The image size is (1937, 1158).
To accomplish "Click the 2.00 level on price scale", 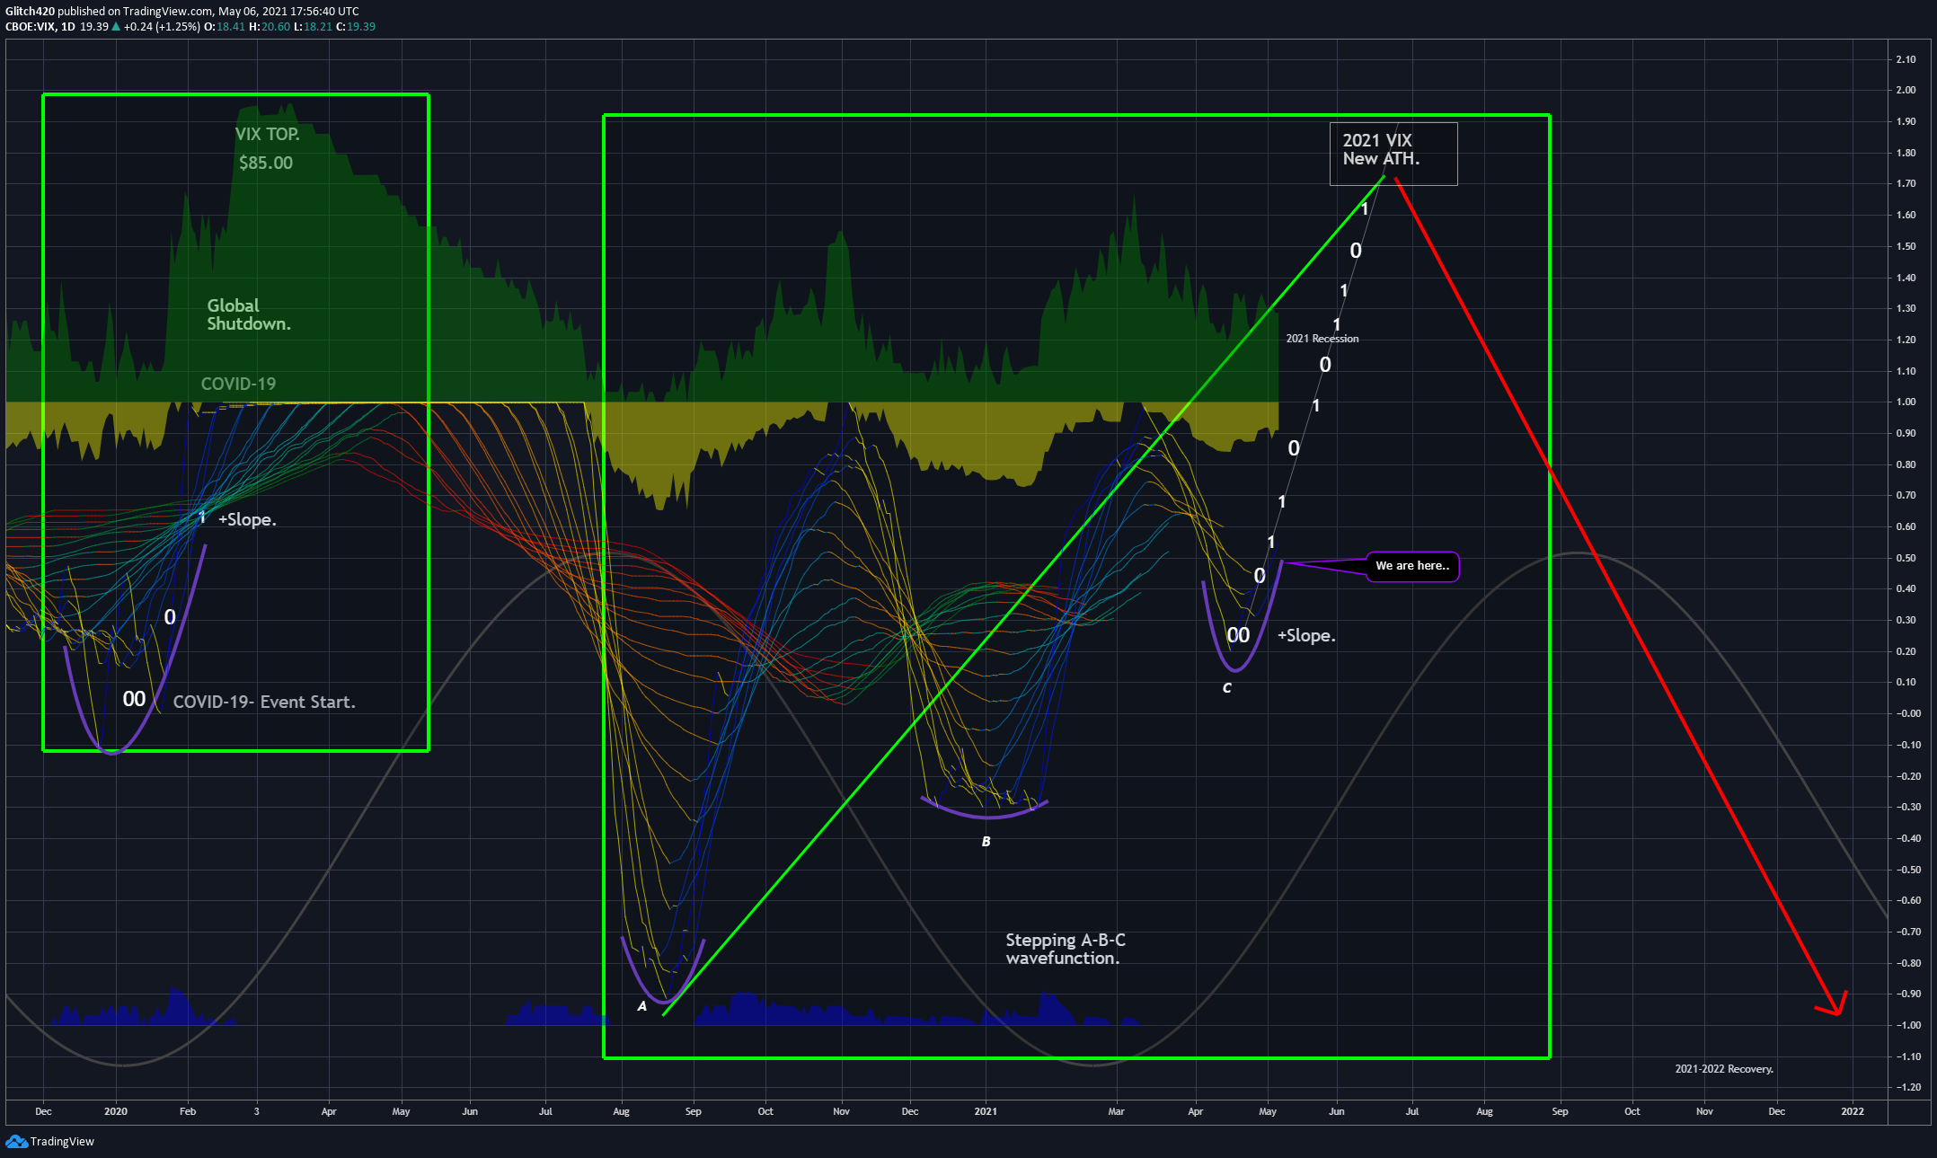I will pos(1906,90).
